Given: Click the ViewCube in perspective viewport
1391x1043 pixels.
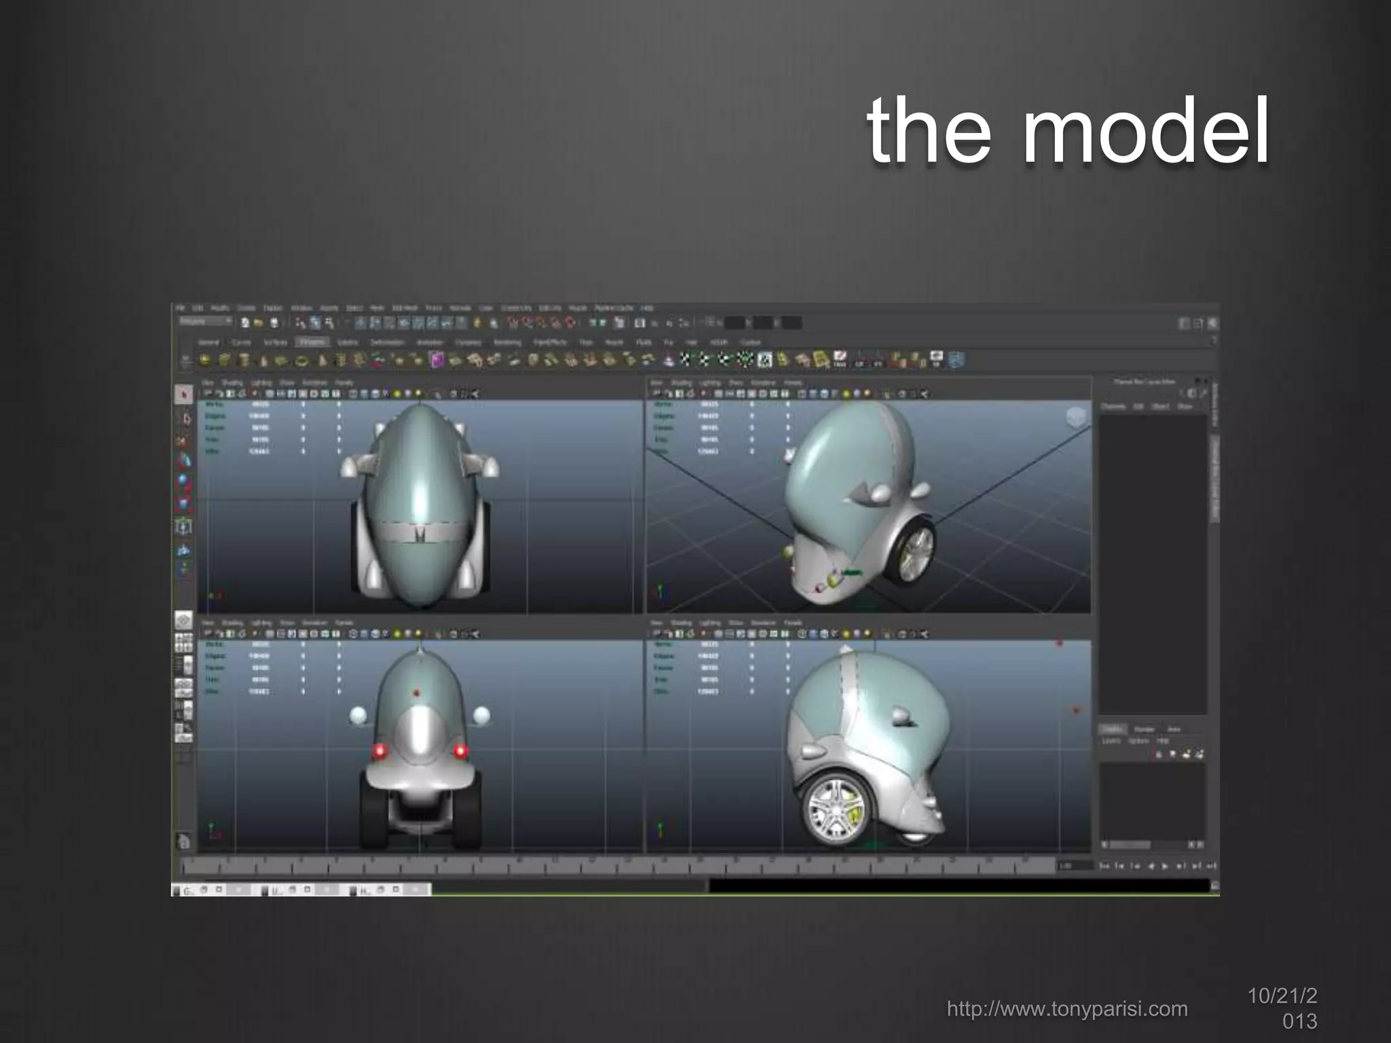Looking at the screenshot, I should (1075, 416).
